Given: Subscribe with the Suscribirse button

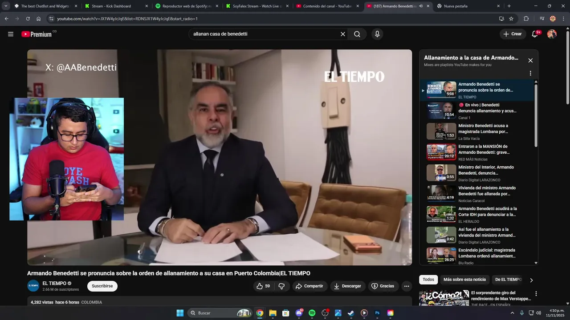Looking at the screenshot, I should pos(102,286).
